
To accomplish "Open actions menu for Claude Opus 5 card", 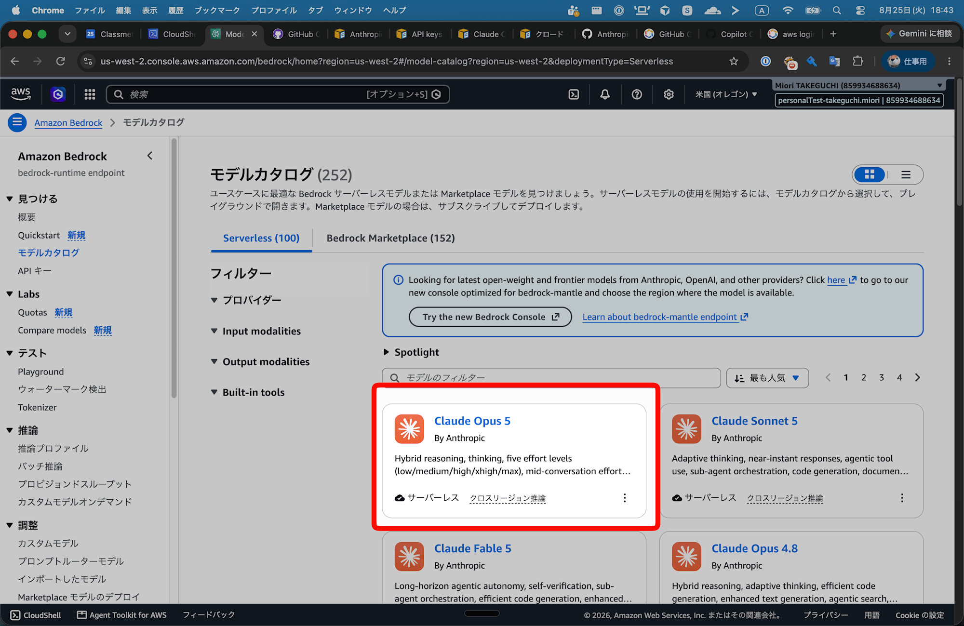I will pyautogui.click(x=625, y=498).
